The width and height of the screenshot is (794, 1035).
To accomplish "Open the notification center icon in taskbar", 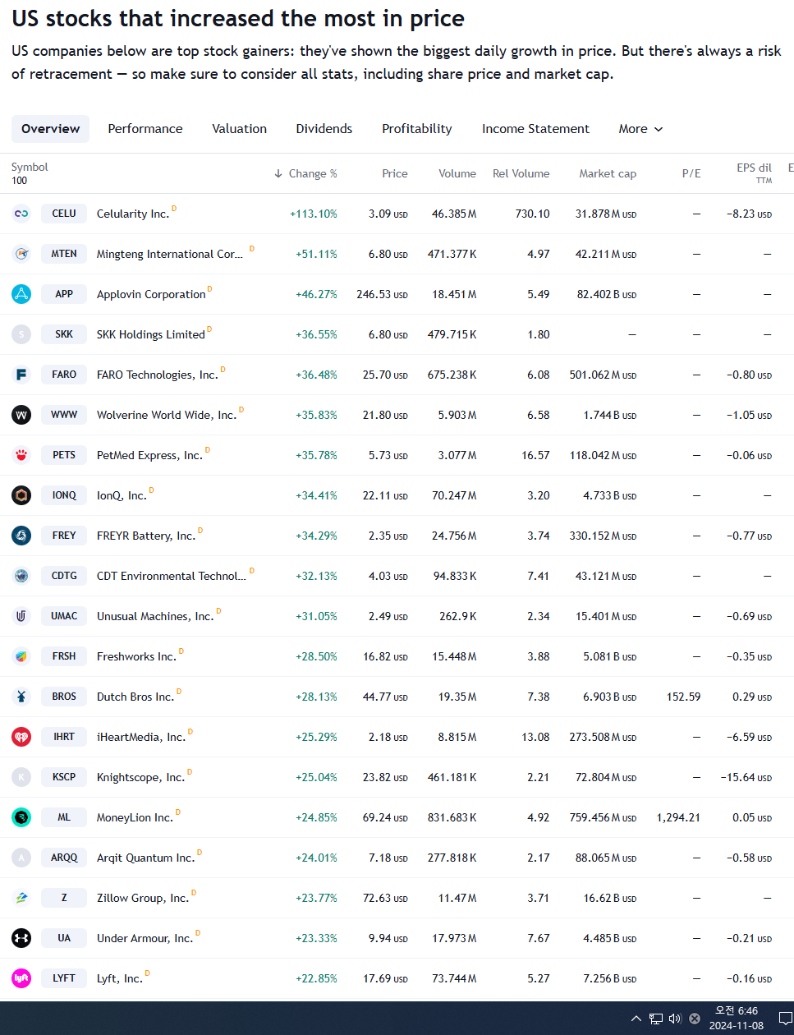I will tap(785, 1019).
